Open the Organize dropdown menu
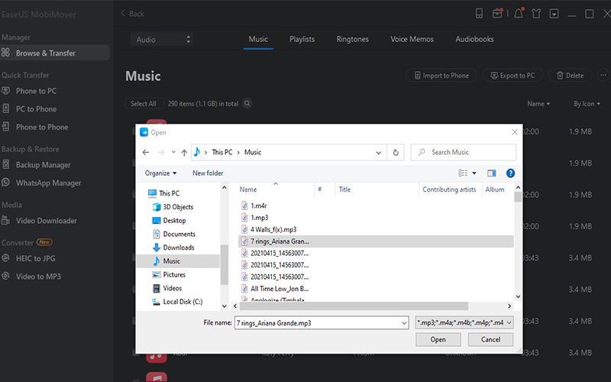The width and height of the screenshot is (611, 382). 160,173
